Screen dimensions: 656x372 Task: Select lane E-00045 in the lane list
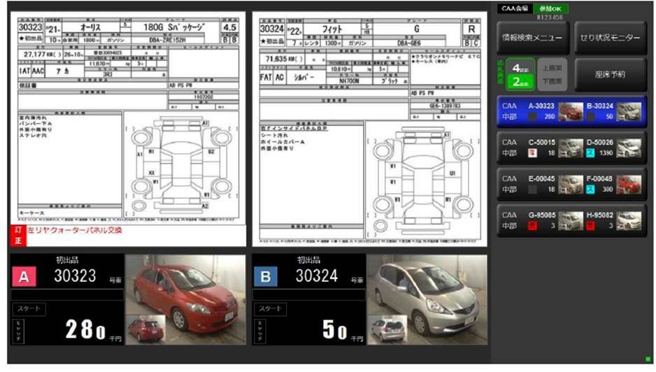point(541,179)
